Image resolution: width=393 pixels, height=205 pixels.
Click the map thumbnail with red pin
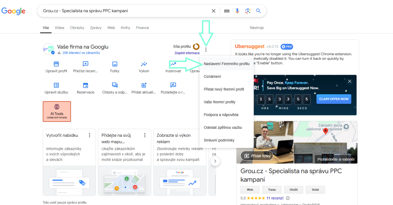325,132
